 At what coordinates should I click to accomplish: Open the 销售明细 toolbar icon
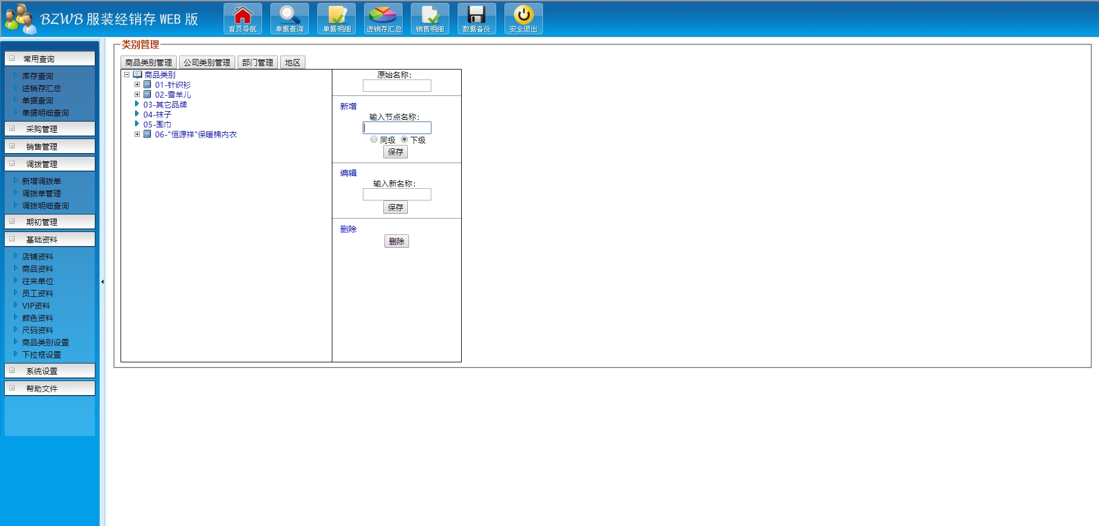click(430, 19)
